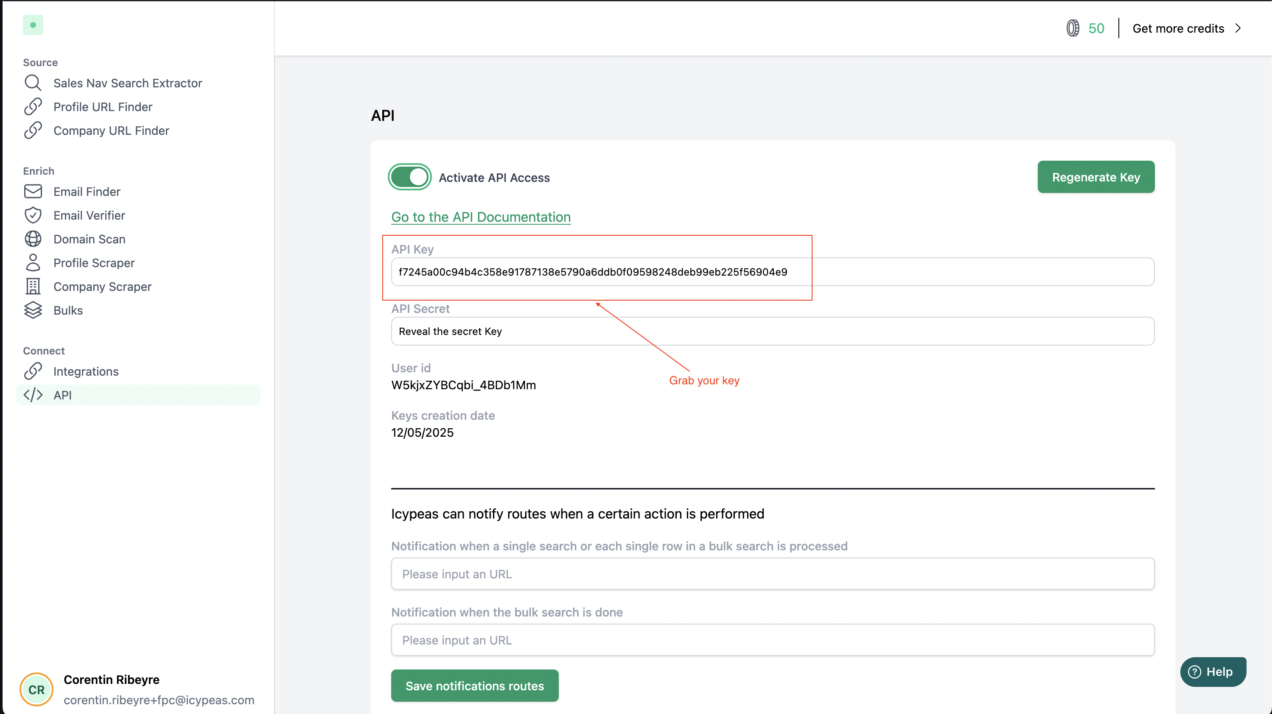The width and height of the screenshot is (1272, 714).
Task: Focus the single search notification URL field
Action: pyautogui.click(x=773, y=574)
